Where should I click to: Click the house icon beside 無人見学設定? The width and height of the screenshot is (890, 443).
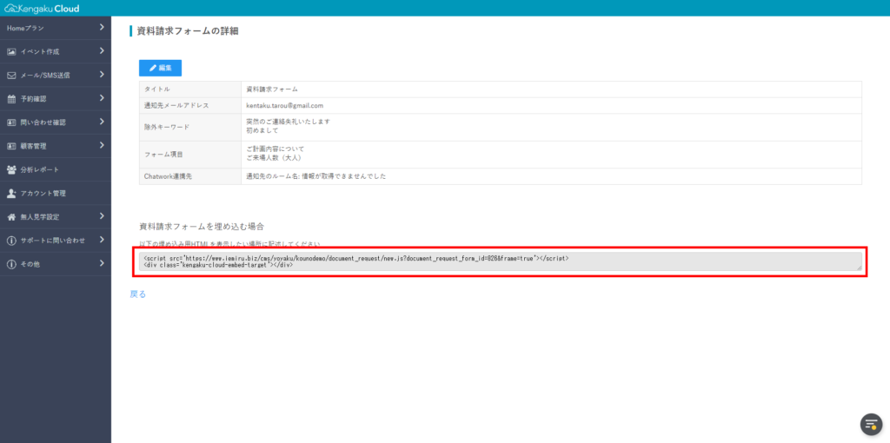tap(11, 216)
